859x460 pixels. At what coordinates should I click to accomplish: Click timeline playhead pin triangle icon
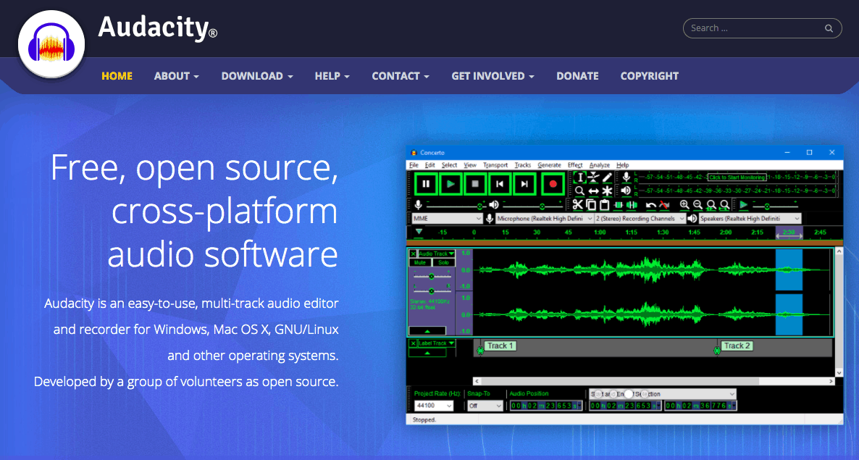click(x=419, y=232)
